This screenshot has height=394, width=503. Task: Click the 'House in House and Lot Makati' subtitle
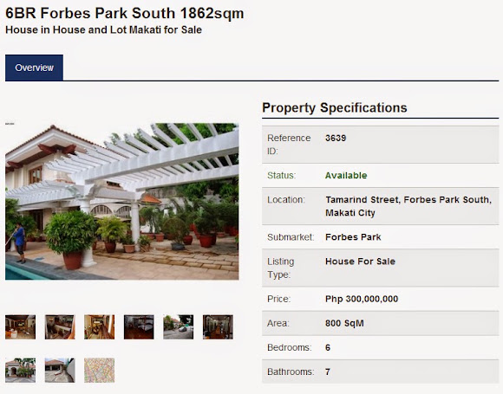tap(103, 29)
